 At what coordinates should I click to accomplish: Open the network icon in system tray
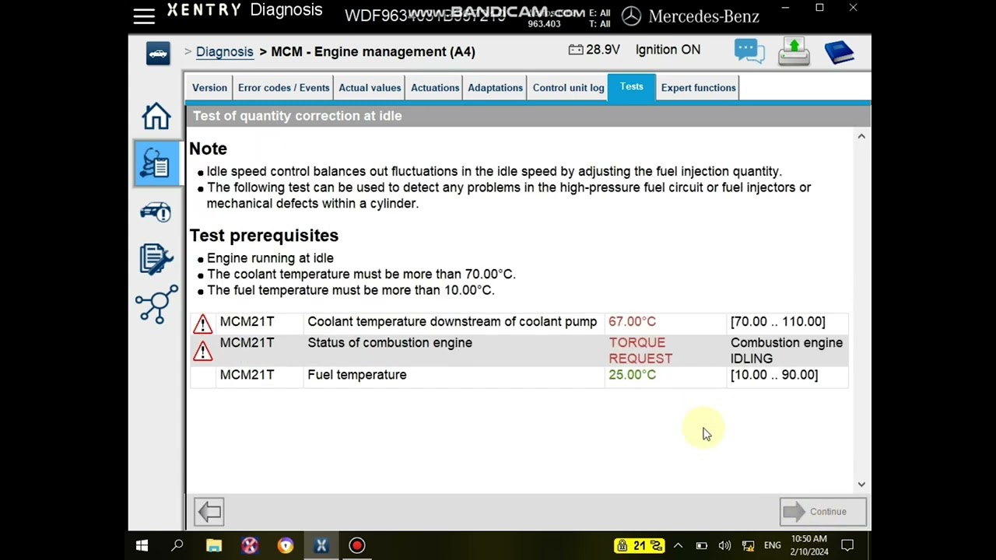pos(748,546)
